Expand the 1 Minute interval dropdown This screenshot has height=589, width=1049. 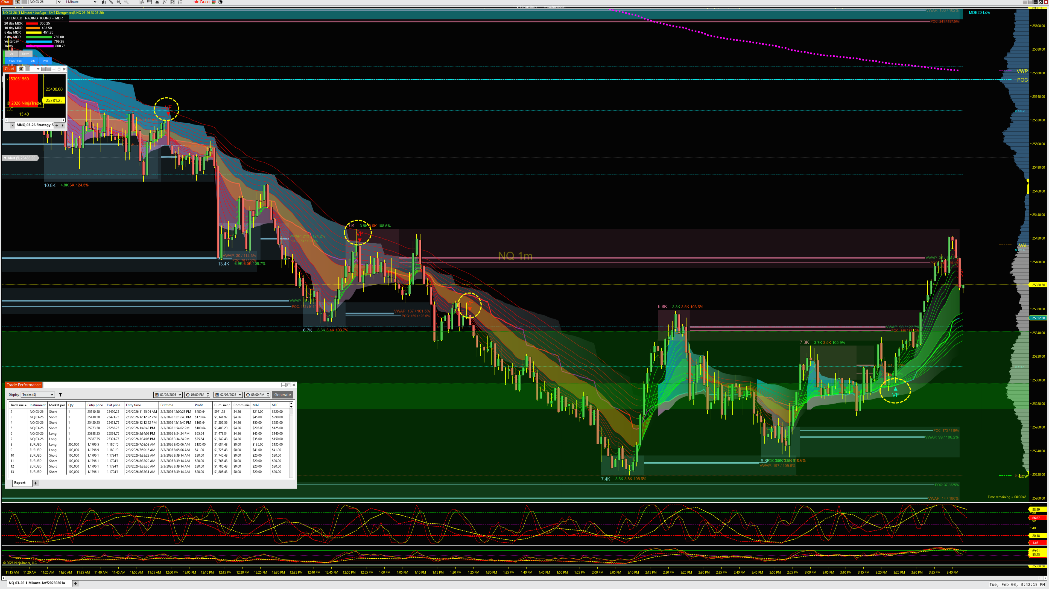pos(95,2)
